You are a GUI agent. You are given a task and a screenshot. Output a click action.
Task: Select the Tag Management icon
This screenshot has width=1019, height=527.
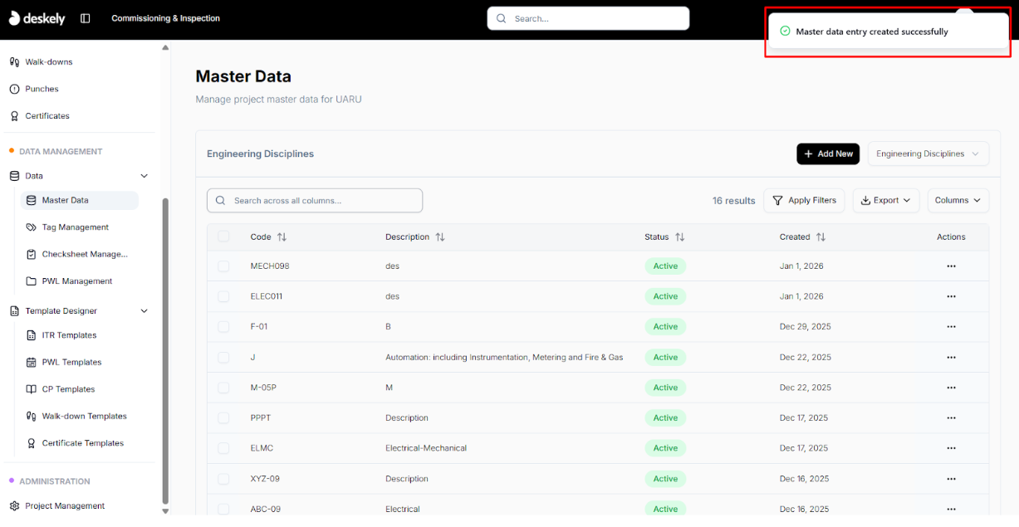(32, 227)
